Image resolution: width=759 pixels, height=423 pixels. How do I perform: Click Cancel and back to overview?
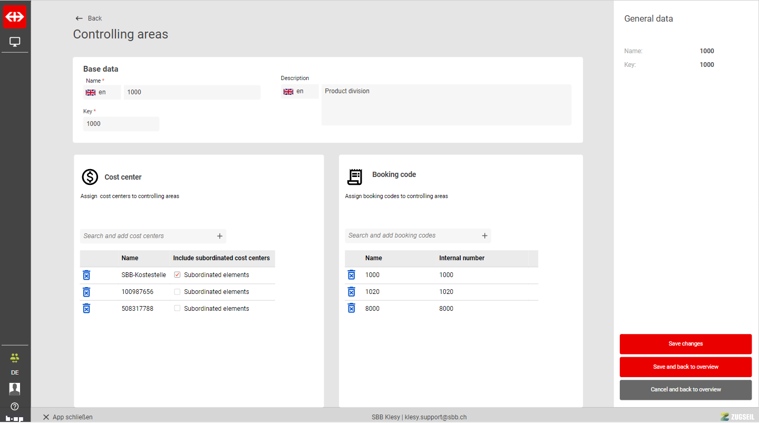[685, 390]
